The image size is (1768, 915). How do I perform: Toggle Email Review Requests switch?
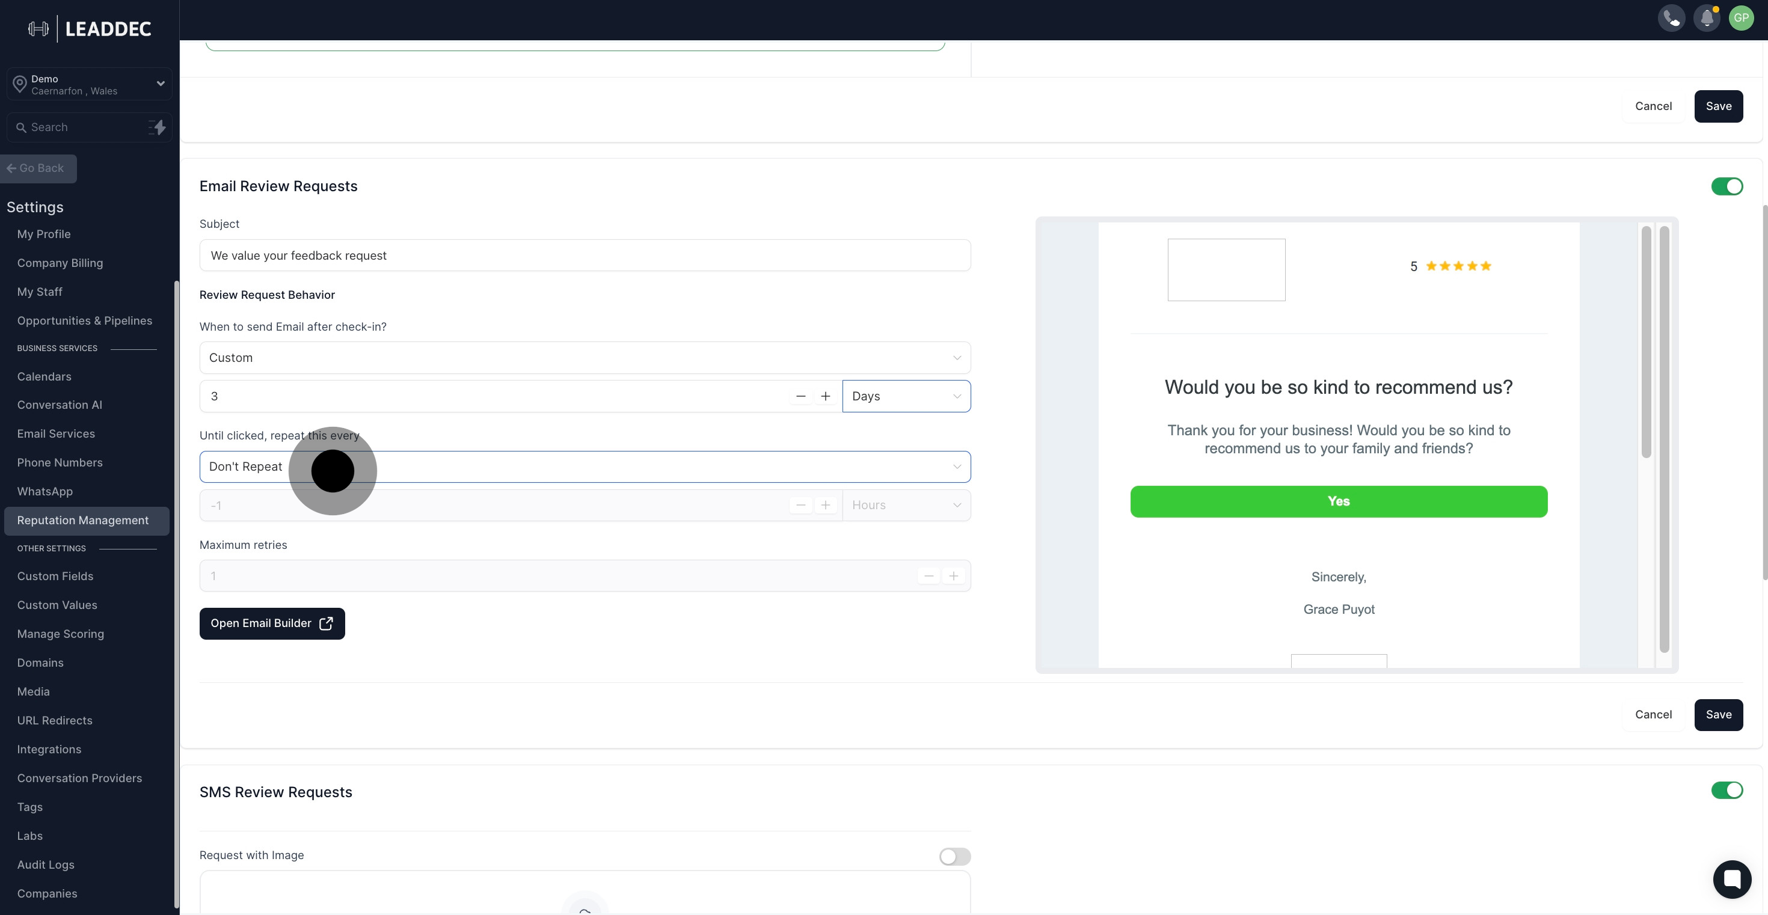[x=1727, y=186]
